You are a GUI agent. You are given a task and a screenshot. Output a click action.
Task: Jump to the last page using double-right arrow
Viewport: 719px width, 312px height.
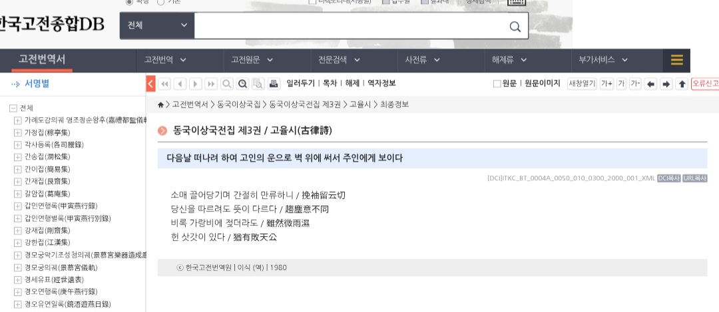click(x=211, y=84)
